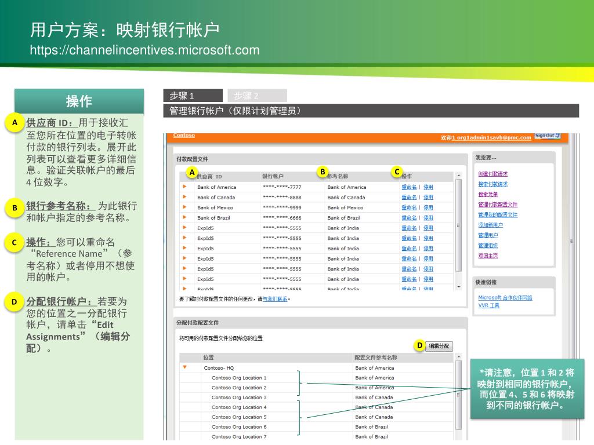The height and width of the screenshot is (445, 594).
Task: Select Contoso Org Location 4
Action: 239,407
